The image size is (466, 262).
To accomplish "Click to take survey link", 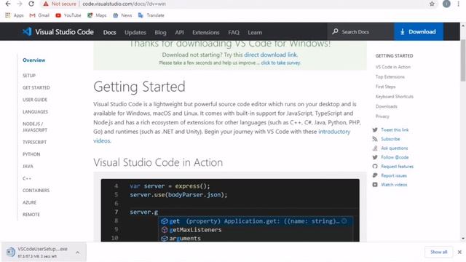I will point(280,63).
